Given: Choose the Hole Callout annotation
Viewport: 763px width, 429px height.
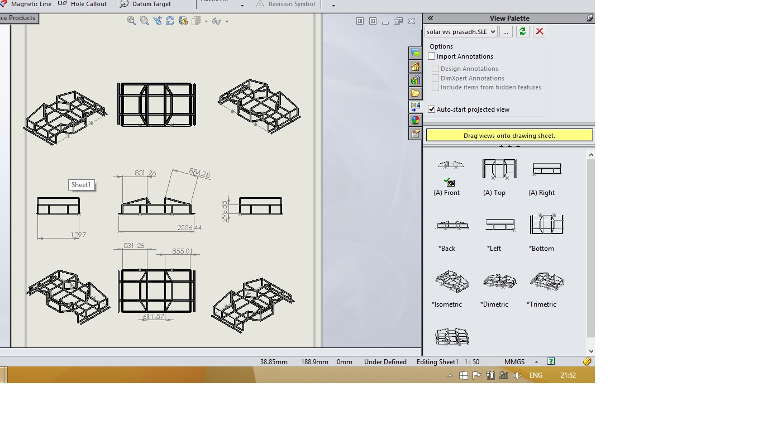Looking at the screenshot, I should point(82,4).
